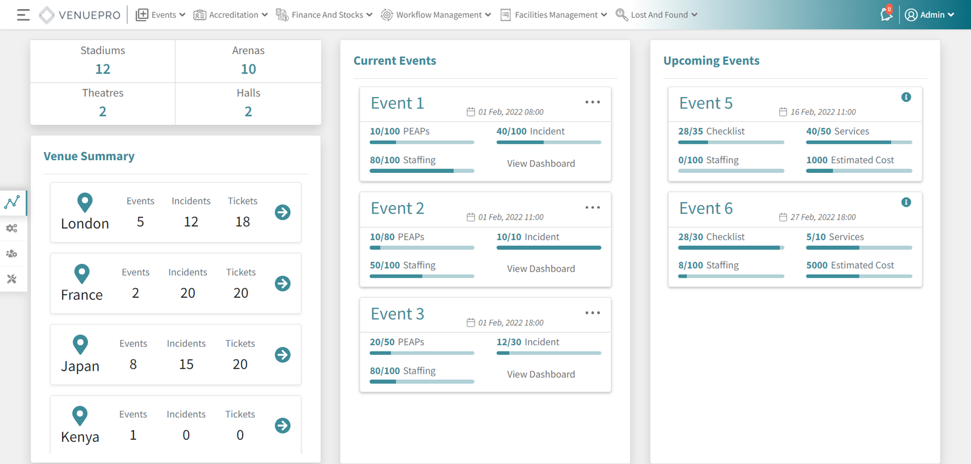The width and height of the screenshot is (971, 464).
Task: Open London venue details arrow
Action: tap(283, 212)
